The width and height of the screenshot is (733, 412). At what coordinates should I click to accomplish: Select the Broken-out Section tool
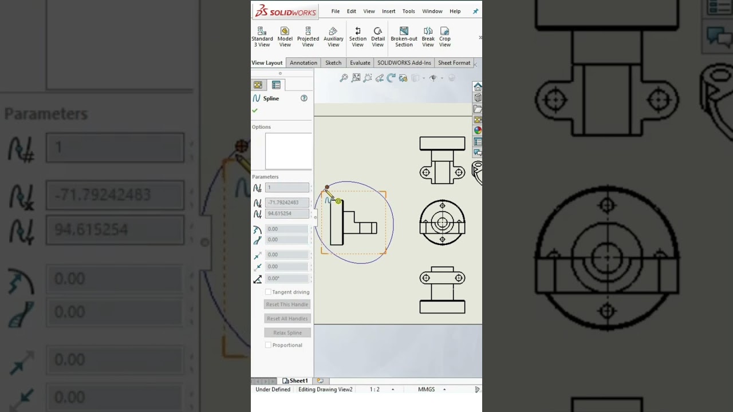404,37
